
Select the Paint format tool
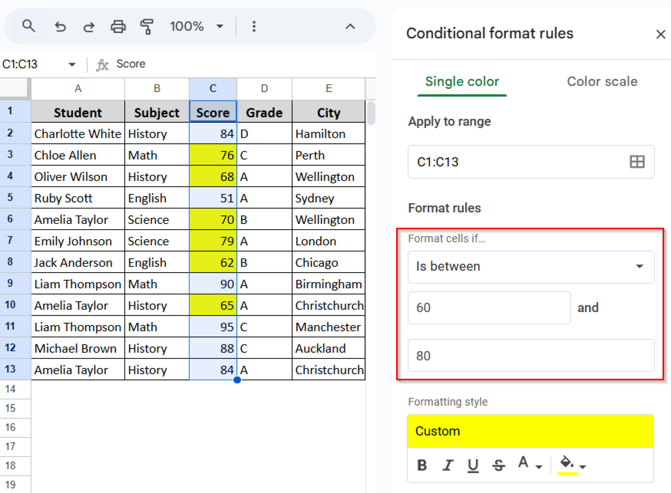click(x=146, y=26)
